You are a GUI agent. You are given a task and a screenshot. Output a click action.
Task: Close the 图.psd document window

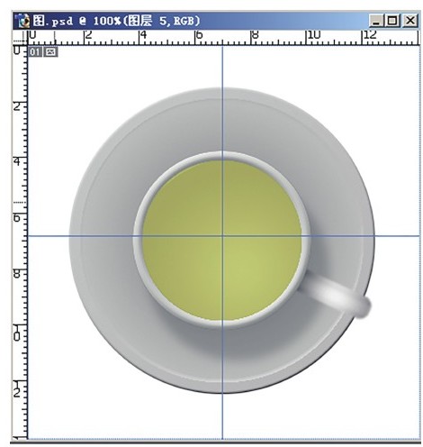pos(409,21)
